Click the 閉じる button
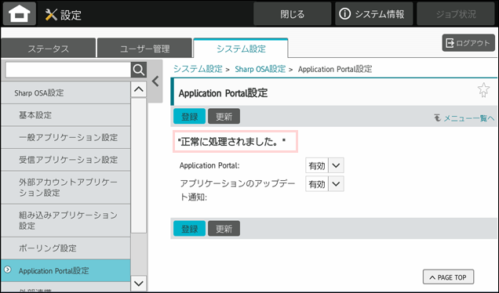499x293 pixels. pyautogui.click(x=292, y=14)
